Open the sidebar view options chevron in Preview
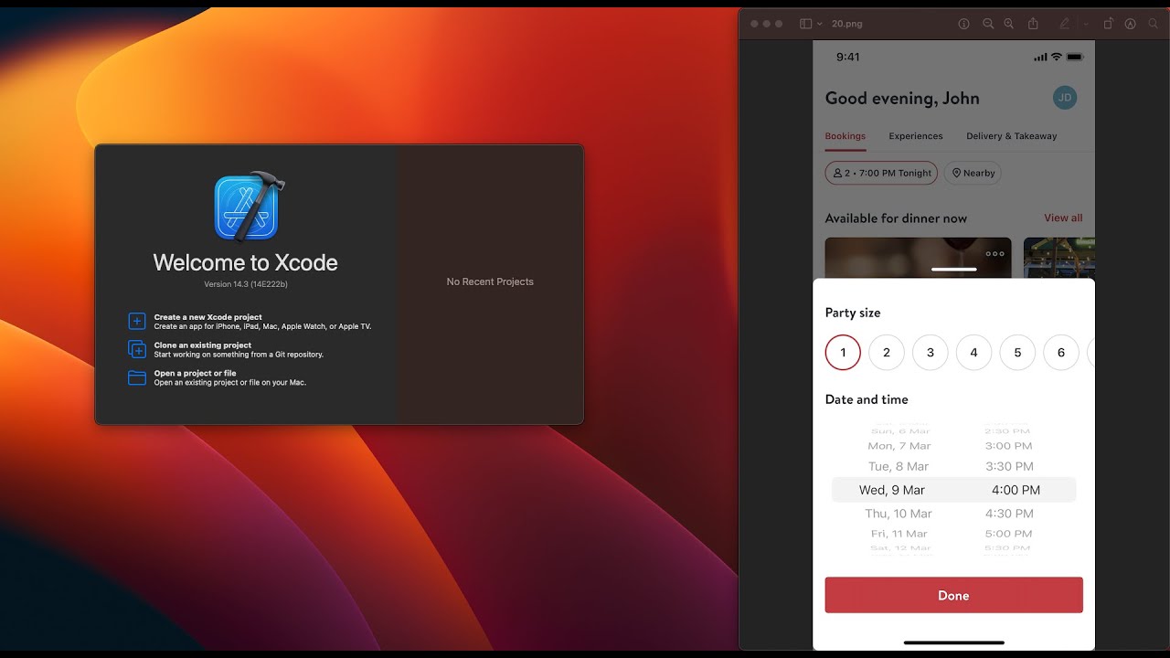 click(819, 24)
